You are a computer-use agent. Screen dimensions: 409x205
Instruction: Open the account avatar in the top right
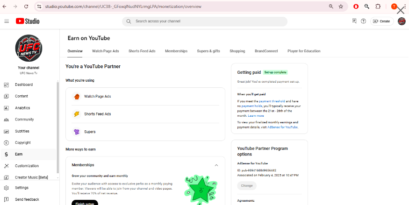point(402,21)
